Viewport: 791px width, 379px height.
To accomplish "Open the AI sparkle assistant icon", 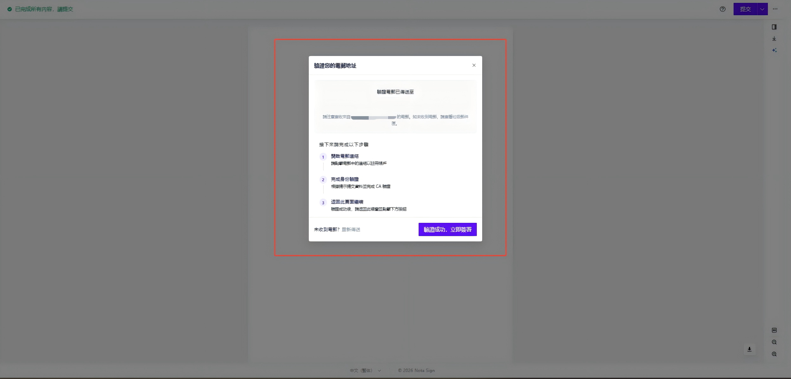I will click(774, 50).
